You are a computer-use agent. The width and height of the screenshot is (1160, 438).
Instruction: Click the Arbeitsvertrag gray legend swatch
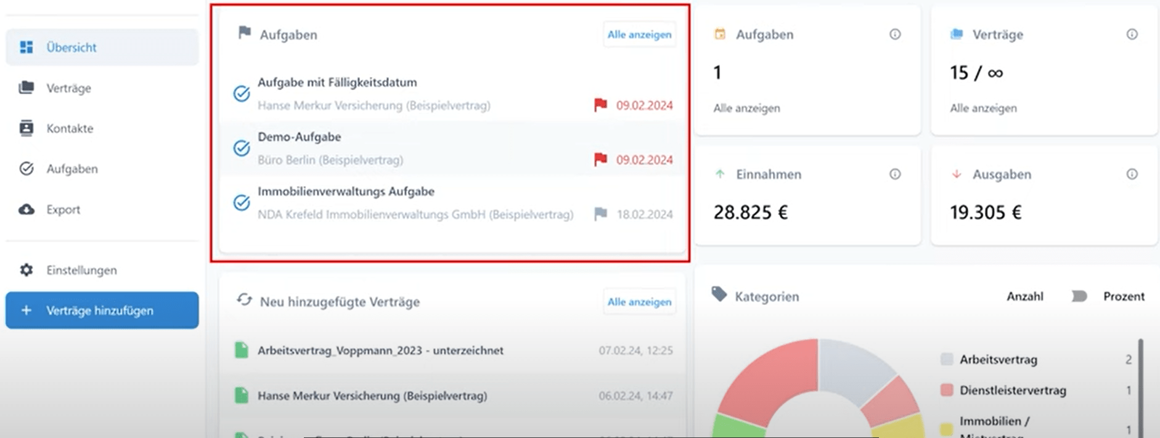[x=947, y=360]
